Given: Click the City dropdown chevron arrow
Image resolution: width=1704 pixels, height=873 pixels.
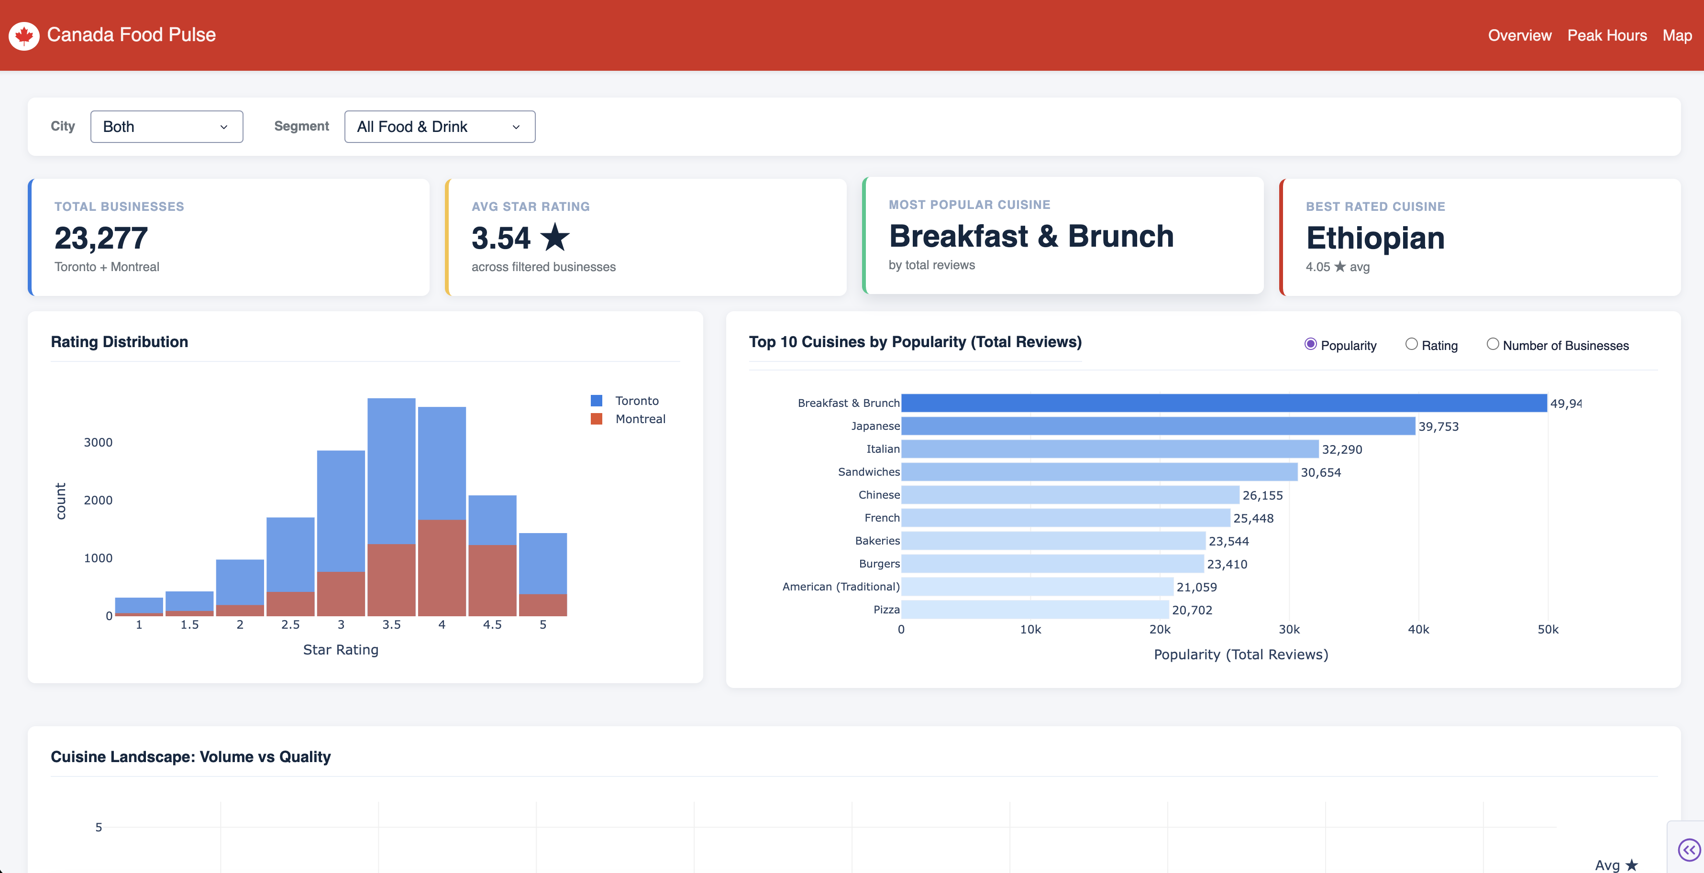Looking at the screenshot, I should pyautogui.click(x=223, y=127).
